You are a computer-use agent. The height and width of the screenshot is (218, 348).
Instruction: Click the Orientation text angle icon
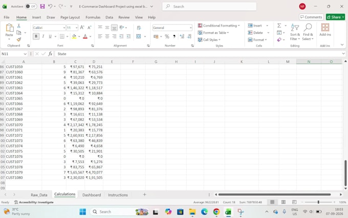tap(121, 28)
